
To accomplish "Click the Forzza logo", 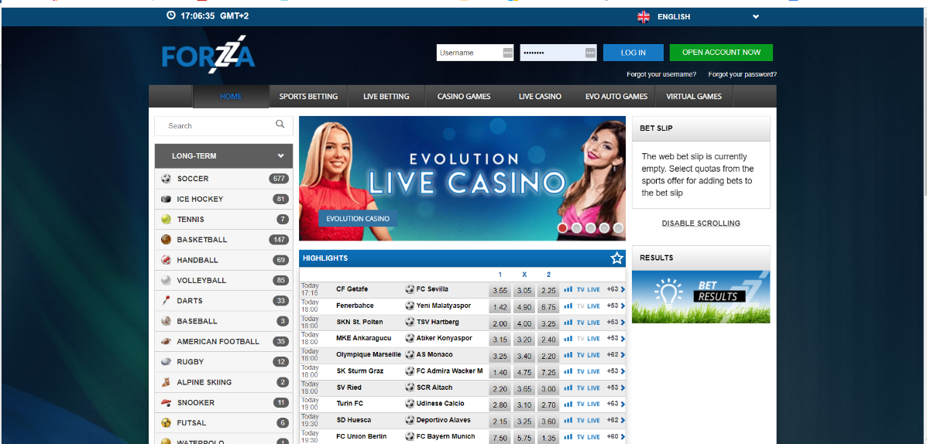I will tap(208, 56).
